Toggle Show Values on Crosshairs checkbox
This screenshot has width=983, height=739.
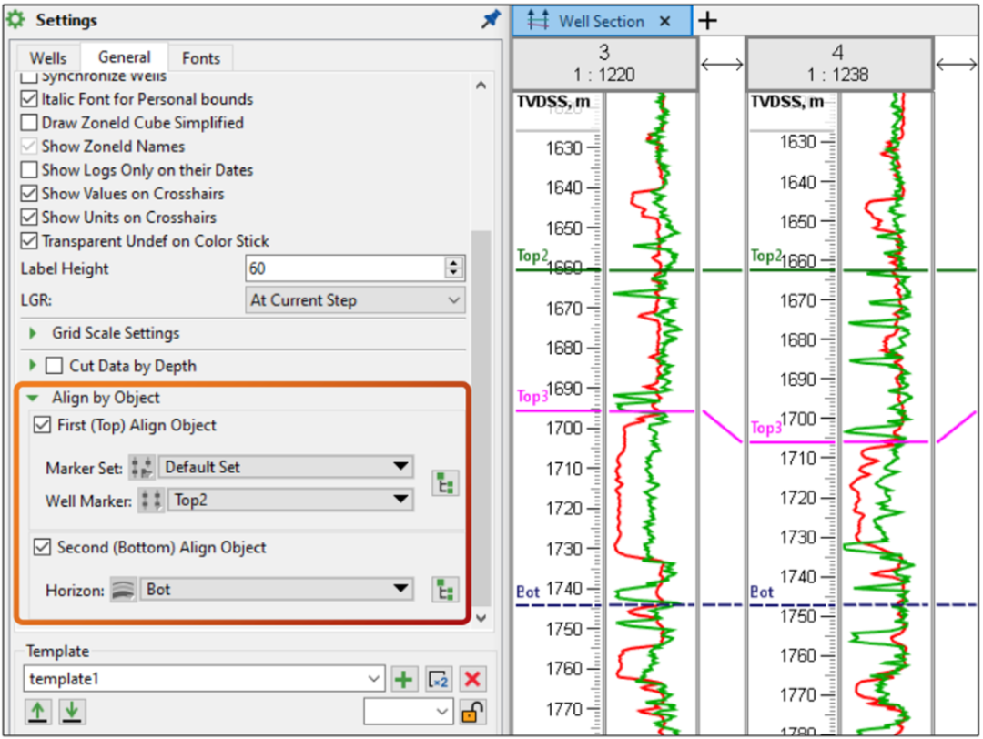point(29,194)
